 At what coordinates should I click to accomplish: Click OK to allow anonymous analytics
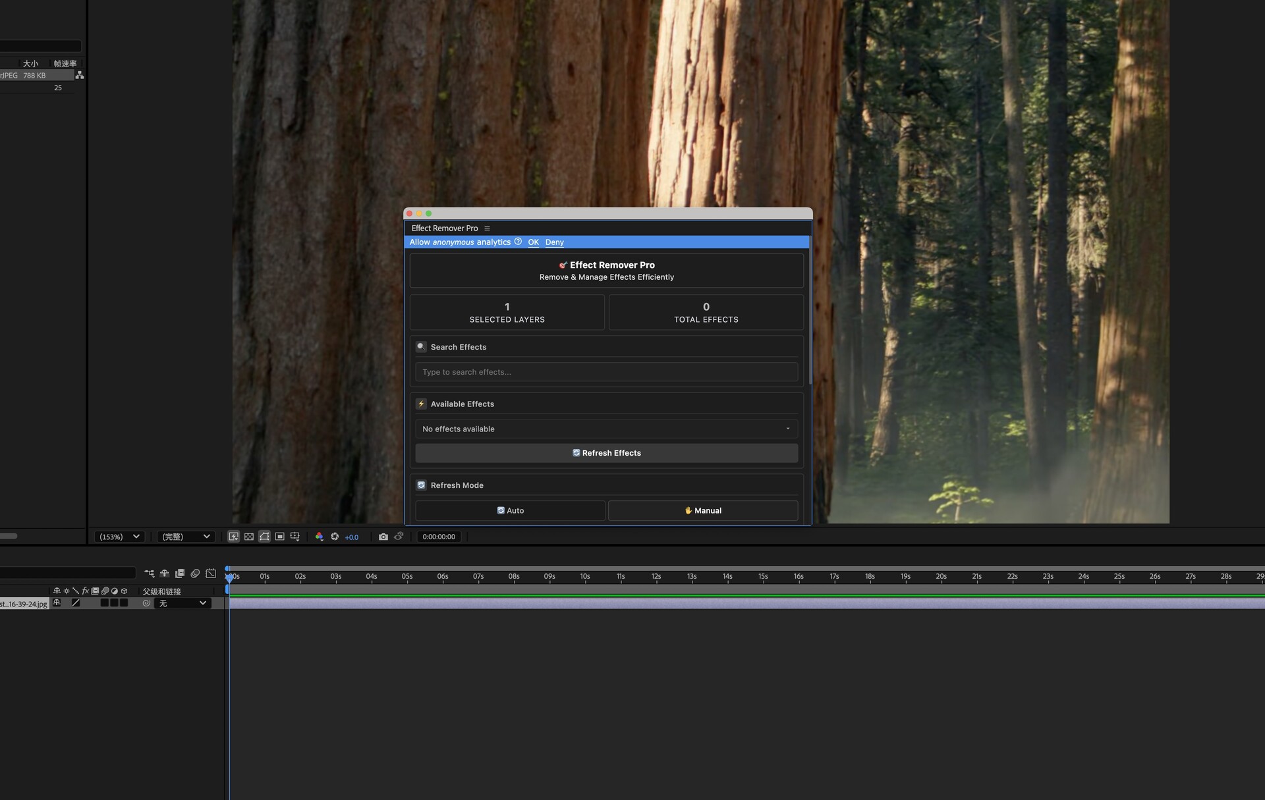tap(533, 242)
